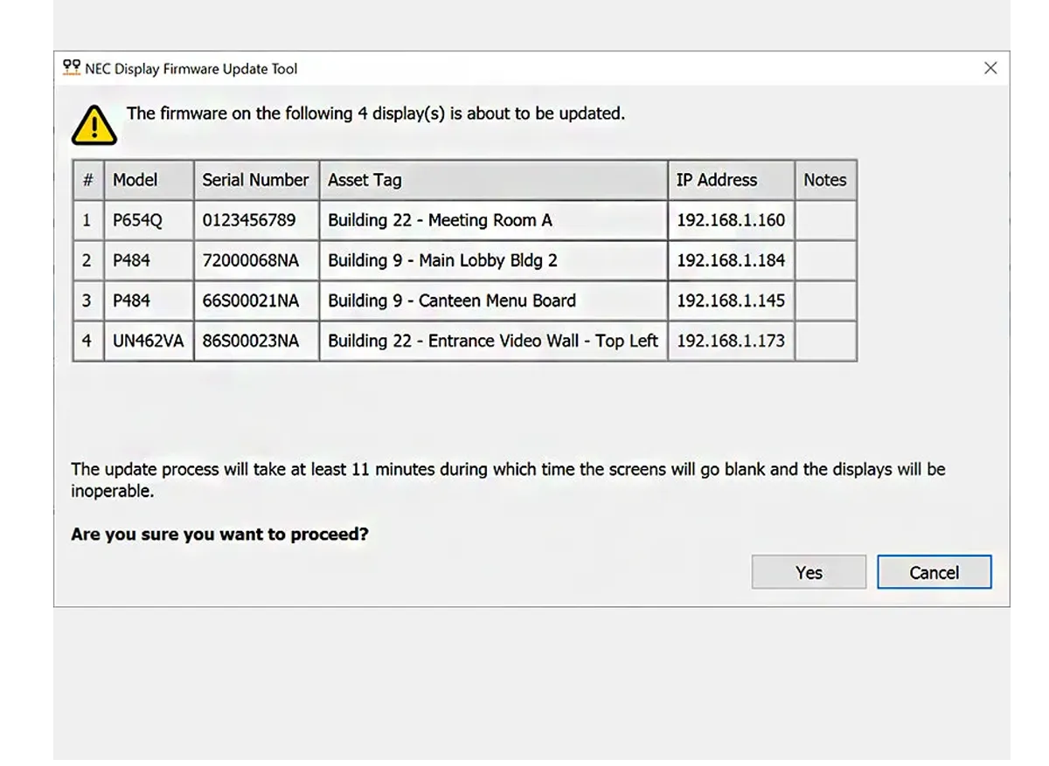Select serial number 0123456789
The width and height of the screenshot is (1049, 766).
(x=256, y=220)
